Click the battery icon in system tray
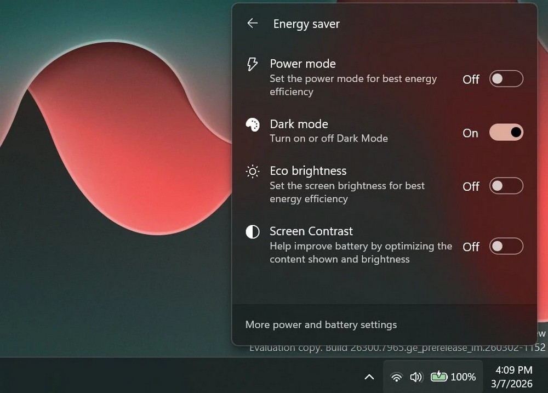Screen dimensions: 548x393 click(x=438, y=376)
